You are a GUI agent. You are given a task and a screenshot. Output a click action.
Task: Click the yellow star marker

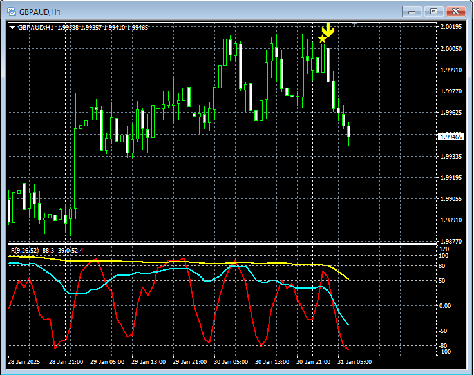tap(323, 39)
